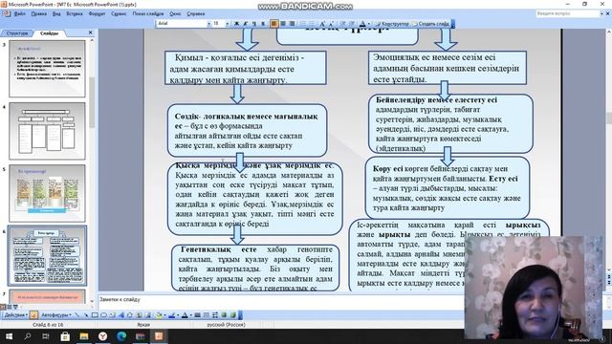Open the Arial font name dropdown
The image size is (612, 344).
[208, 24]
